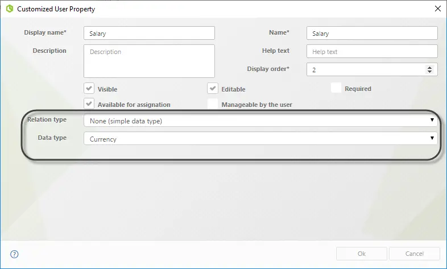
Task: Click the Customized User Property title text
Action: (56, 9)
